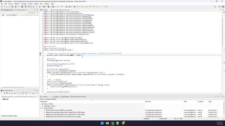Click the External Tools launch icon
Viewport: 225px width, 126px height.
(x=53, y=7)
